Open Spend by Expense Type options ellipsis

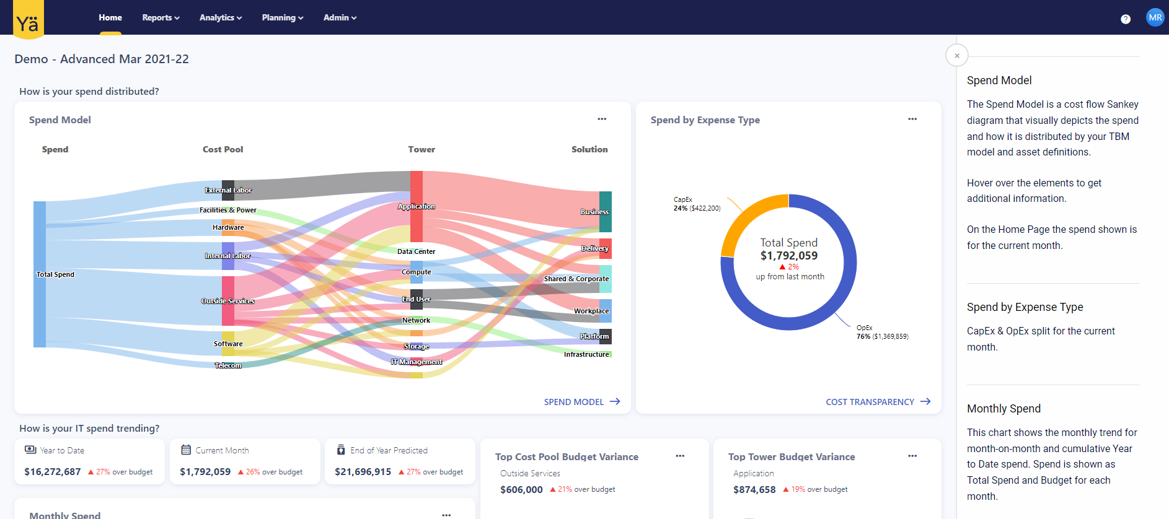coord(912,119)
